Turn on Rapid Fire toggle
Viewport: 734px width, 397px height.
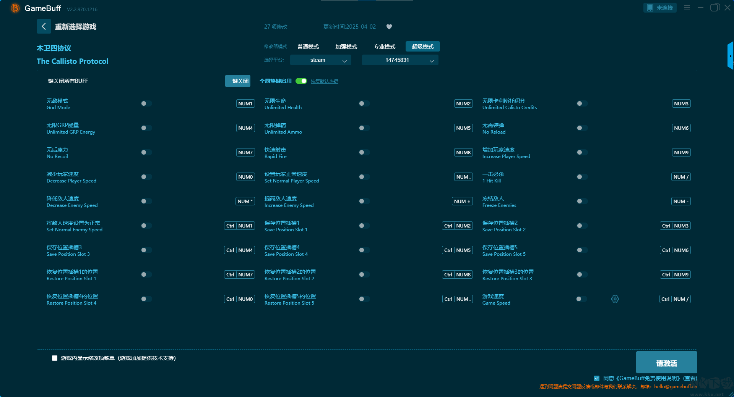click(364, 152)
